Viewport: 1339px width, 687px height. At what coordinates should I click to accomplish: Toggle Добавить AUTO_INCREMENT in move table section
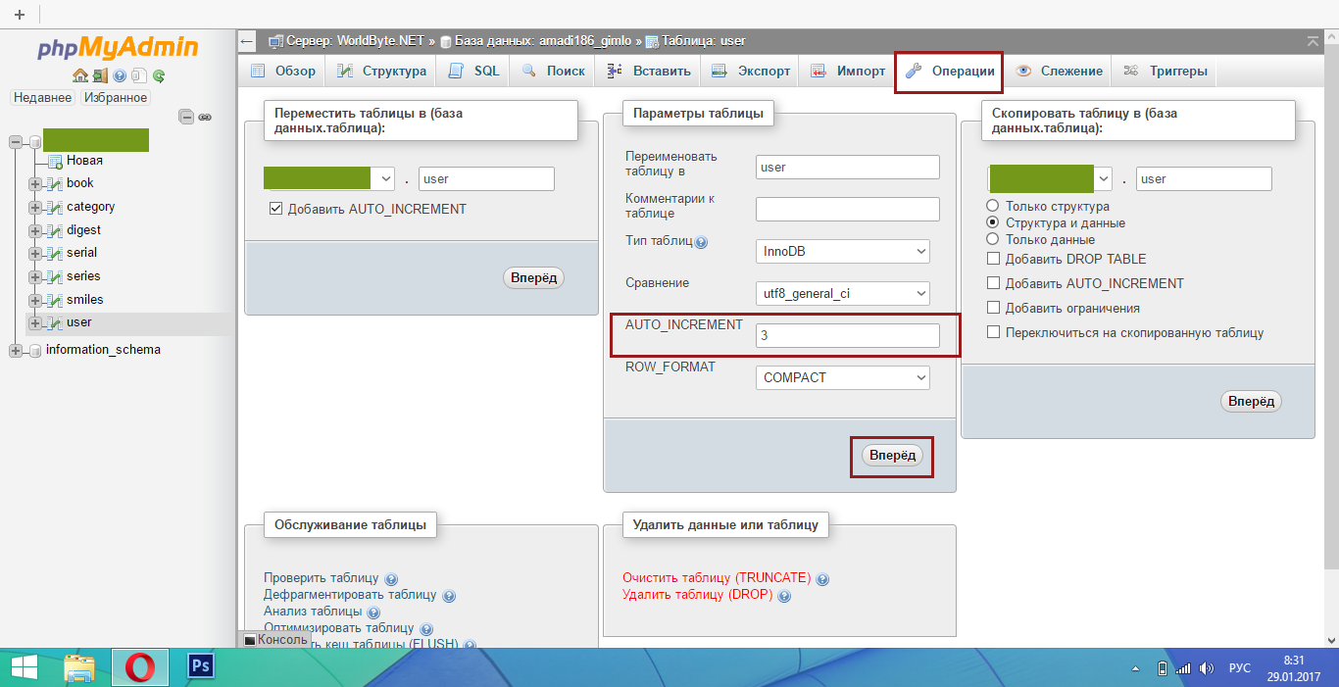point(275,209)
